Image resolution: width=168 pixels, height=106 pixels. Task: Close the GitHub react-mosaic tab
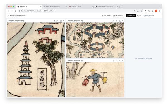tap(118, 7)
